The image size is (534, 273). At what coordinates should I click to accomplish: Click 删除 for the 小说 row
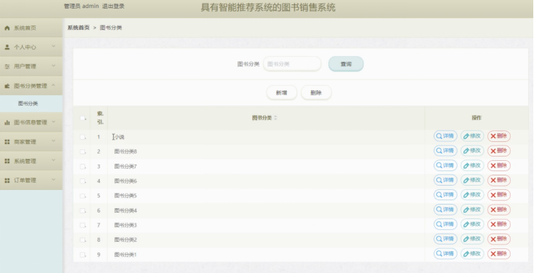[x=499, y=136]
